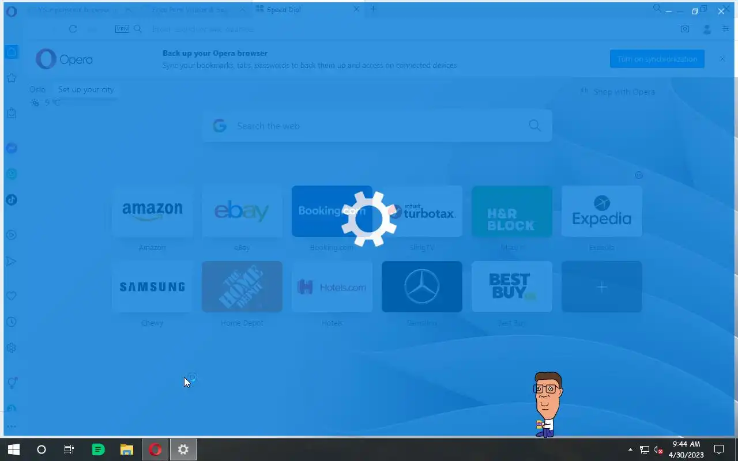Click the search magnifier in the Google box

[534, 126]
